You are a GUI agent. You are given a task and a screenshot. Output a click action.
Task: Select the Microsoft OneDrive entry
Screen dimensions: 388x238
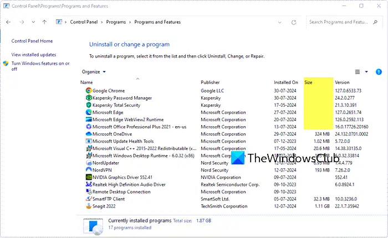(x=112, y=134)
